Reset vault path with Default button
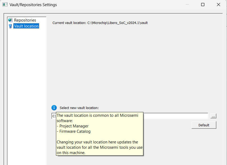Viewport: 227px width, 165px height. coord(204,125)
